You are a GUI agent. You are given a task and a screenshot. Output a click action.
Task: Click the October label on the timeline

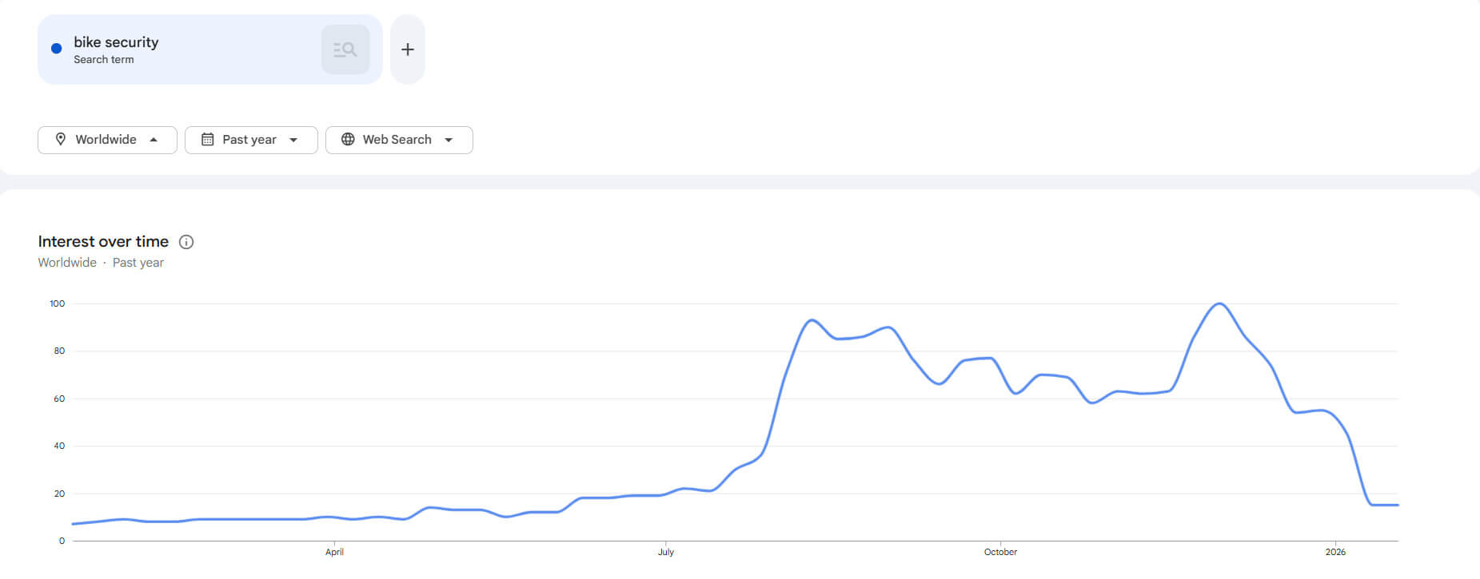point(1000,552)
